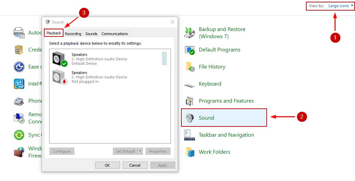Click the 'Default Device' status text
The height and width of the screenshot is (181, 355).
84,64
